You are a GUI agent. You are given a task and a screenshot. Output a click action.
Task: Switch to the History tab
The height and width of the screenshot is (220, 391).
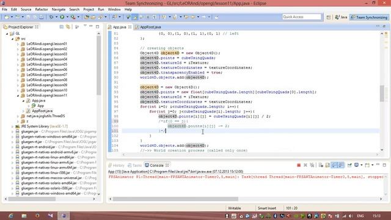[116, 166]
